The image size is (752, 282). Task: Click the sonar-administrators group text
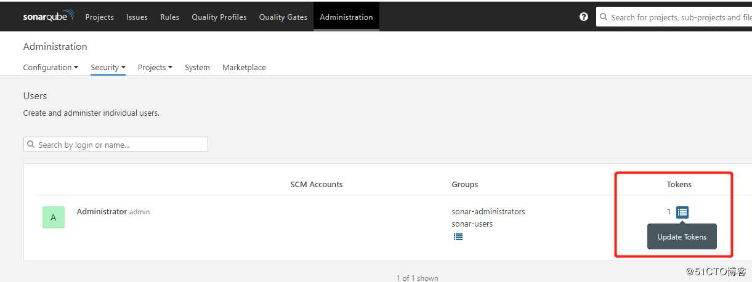click(488, 211)
